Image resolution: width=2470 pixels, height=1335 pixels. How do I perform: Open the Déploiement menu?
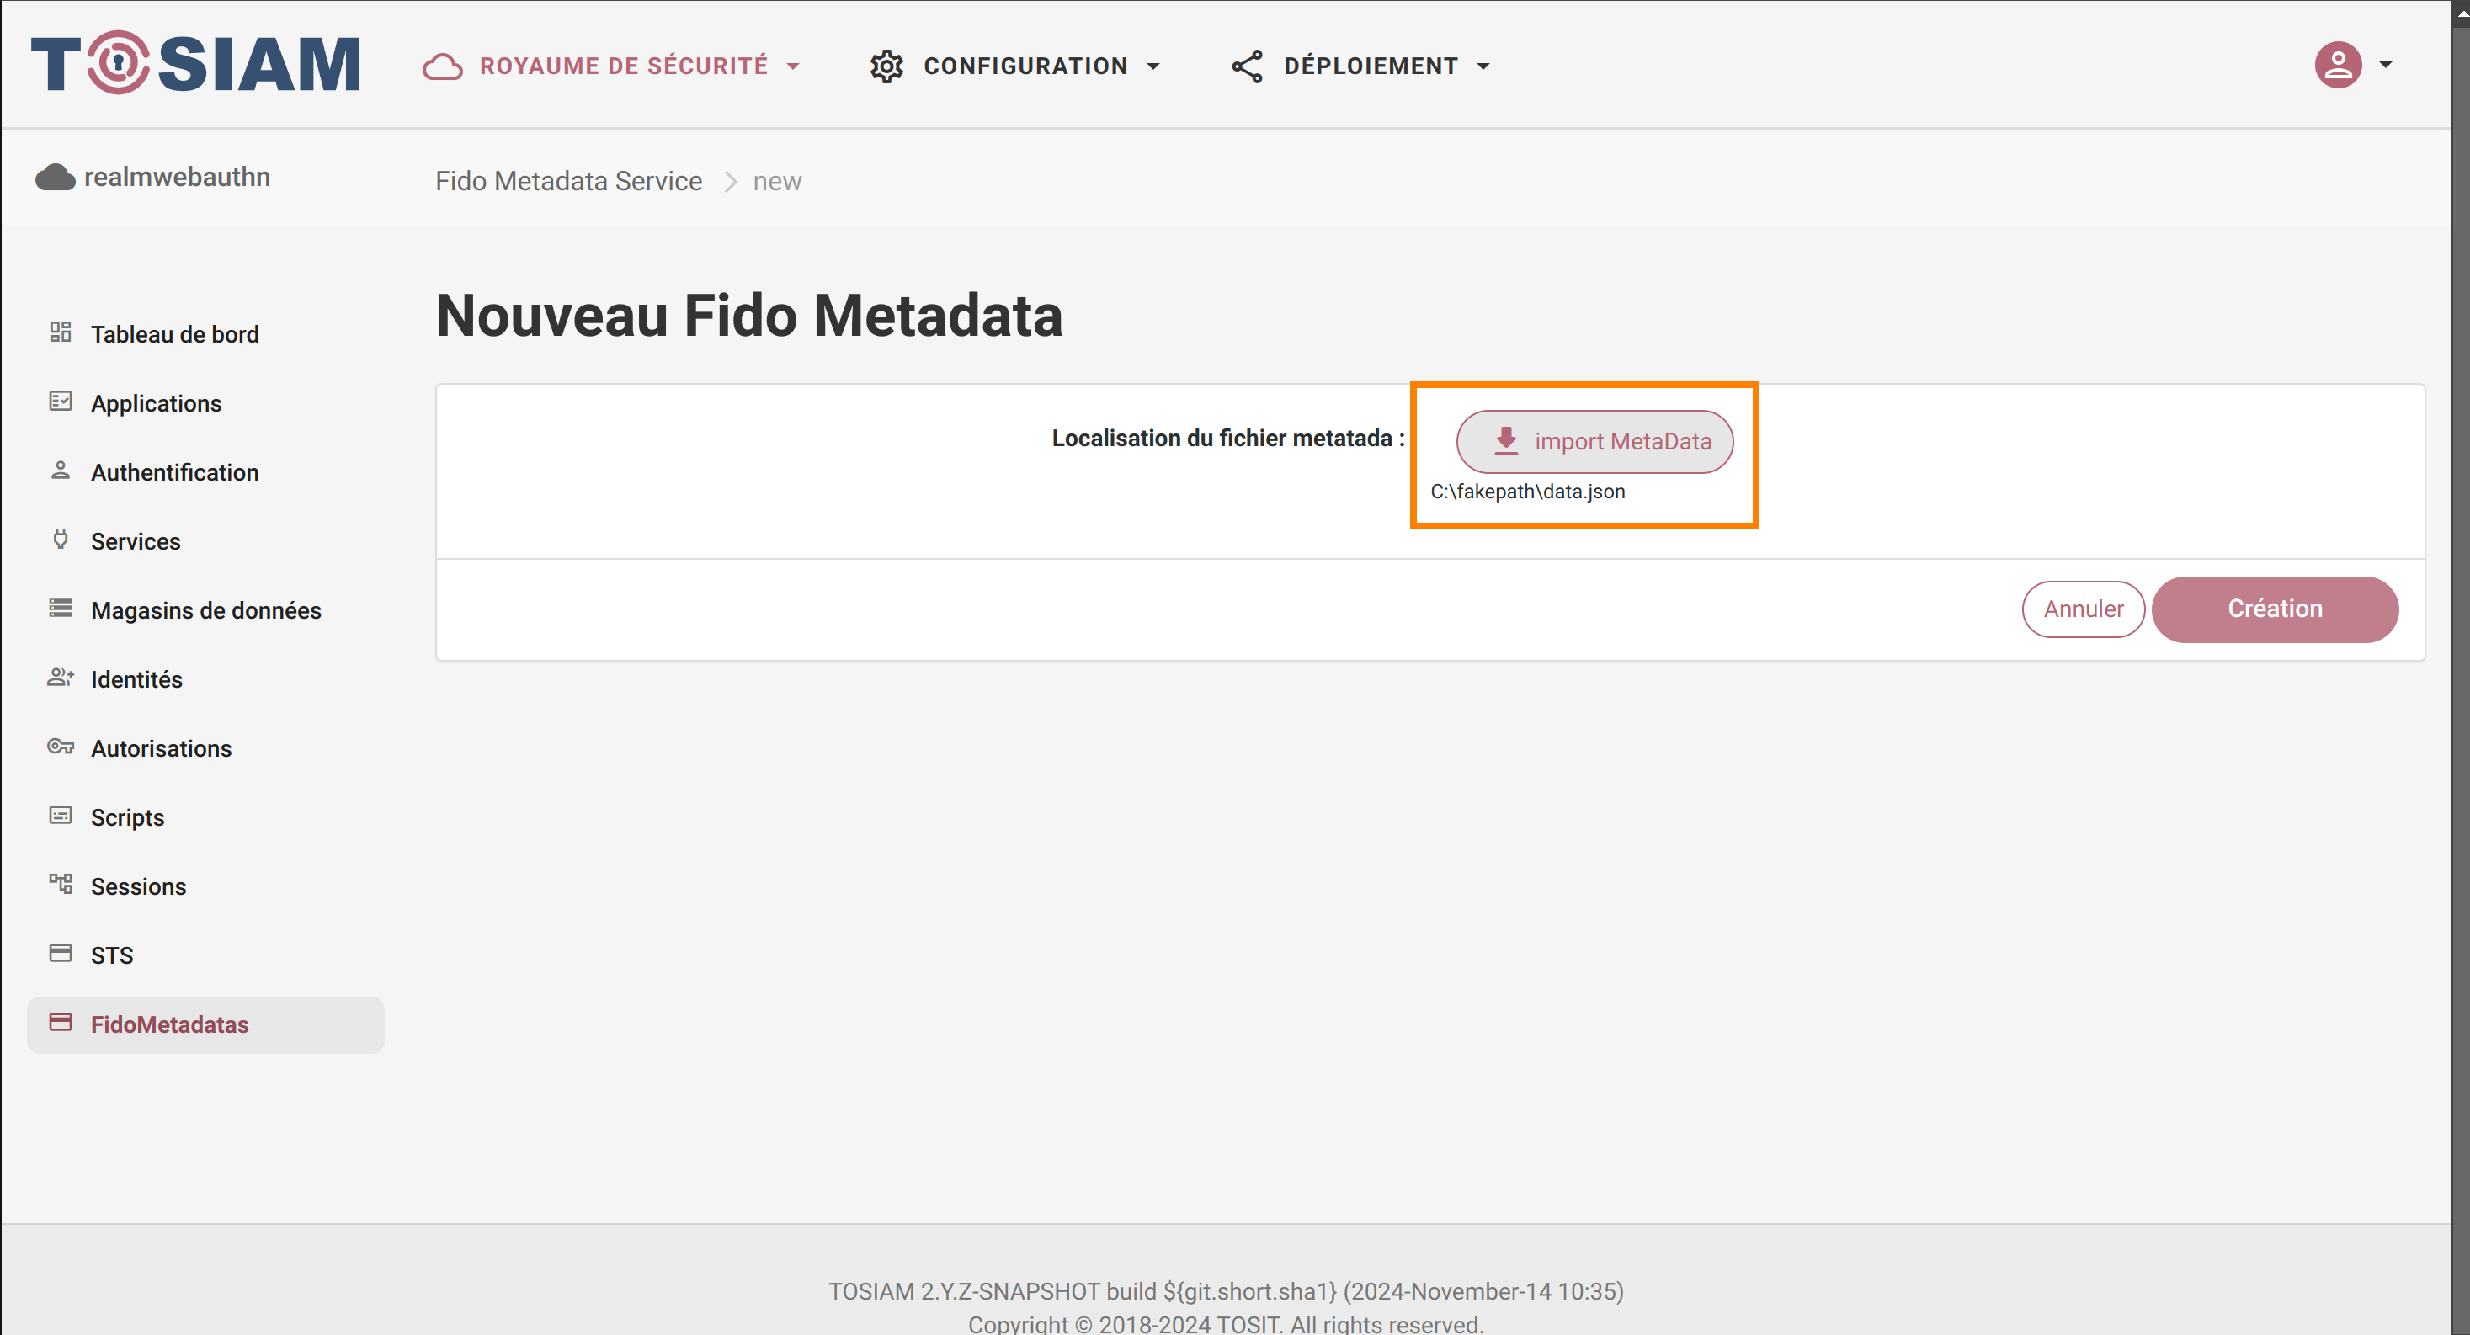pos(1361,66)
